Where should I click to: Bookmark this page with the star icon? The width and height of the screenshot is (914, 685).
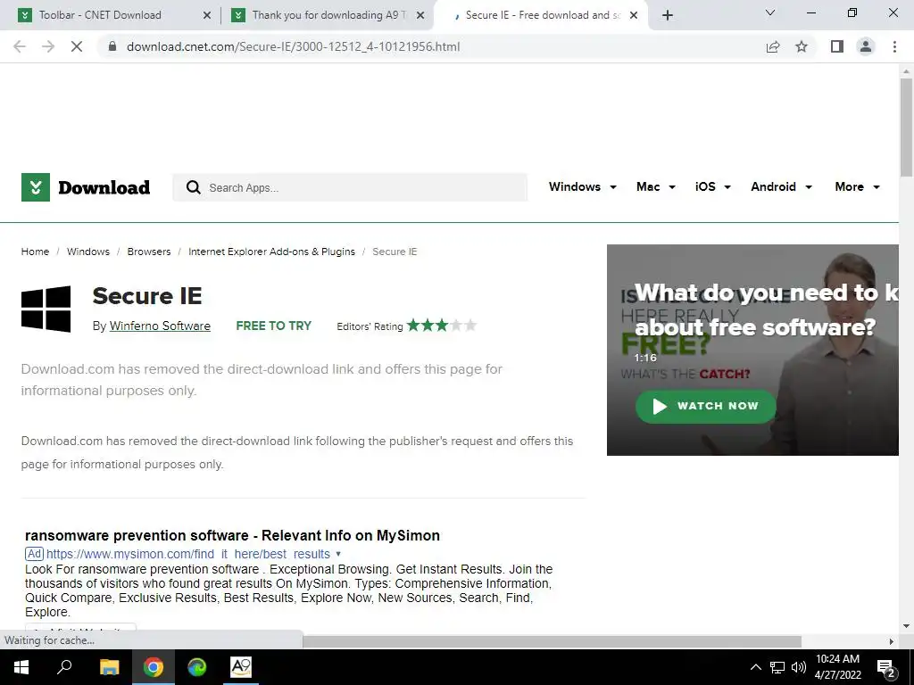point(802,46)
